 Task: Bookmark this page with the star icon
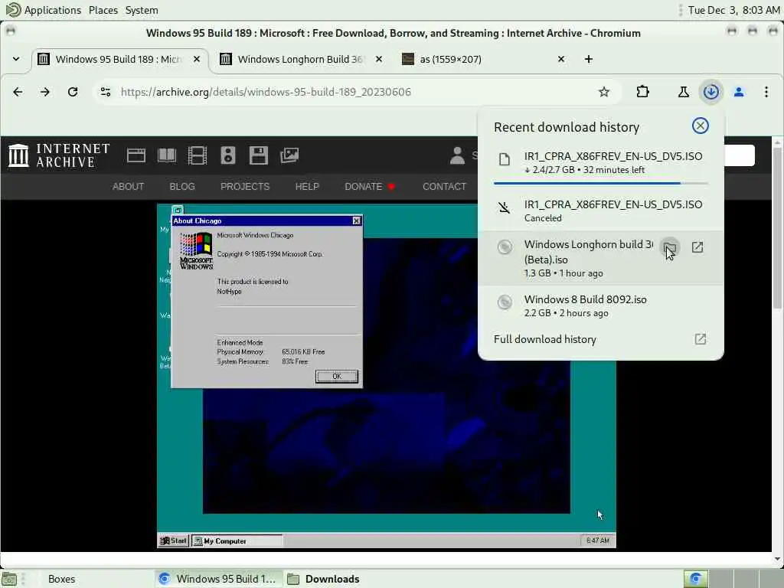[x=604, y=92]
